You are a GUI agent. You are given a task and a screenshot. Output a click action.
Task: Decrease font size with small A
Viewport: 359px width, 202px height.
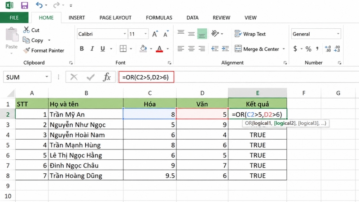click(166, 34)
